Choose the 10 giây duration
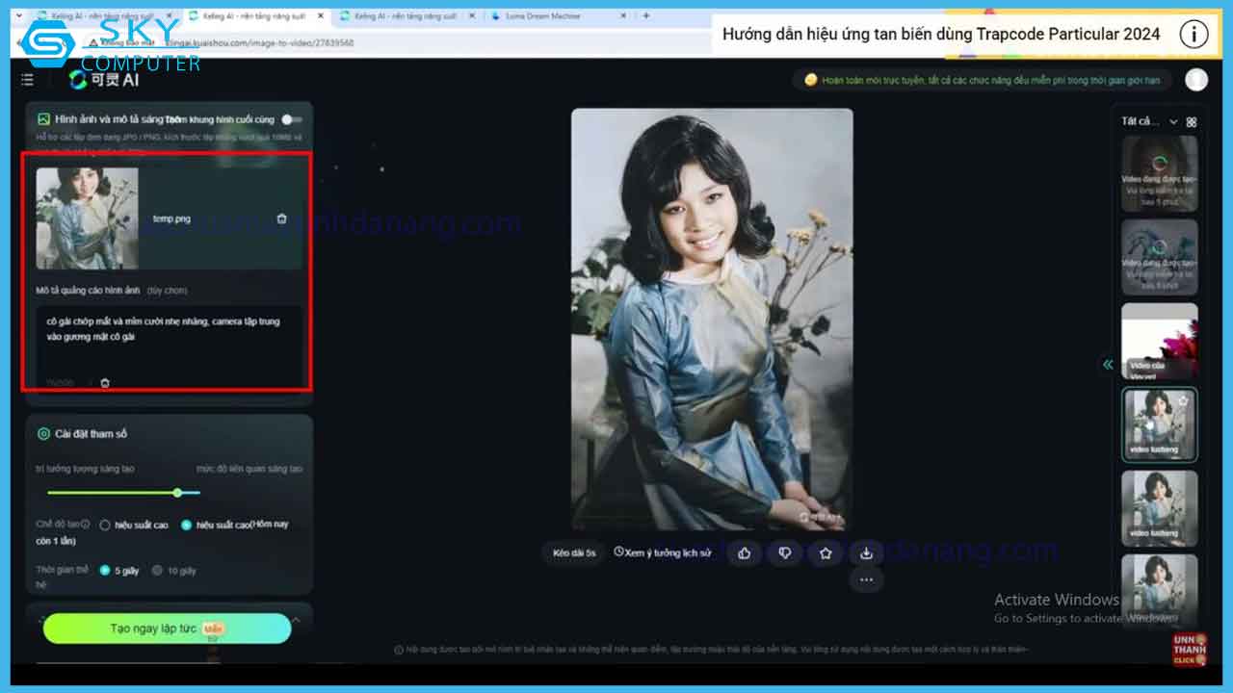Image resolution: width=1233 pixels, height=693 pixels. (x=157, y=570)
